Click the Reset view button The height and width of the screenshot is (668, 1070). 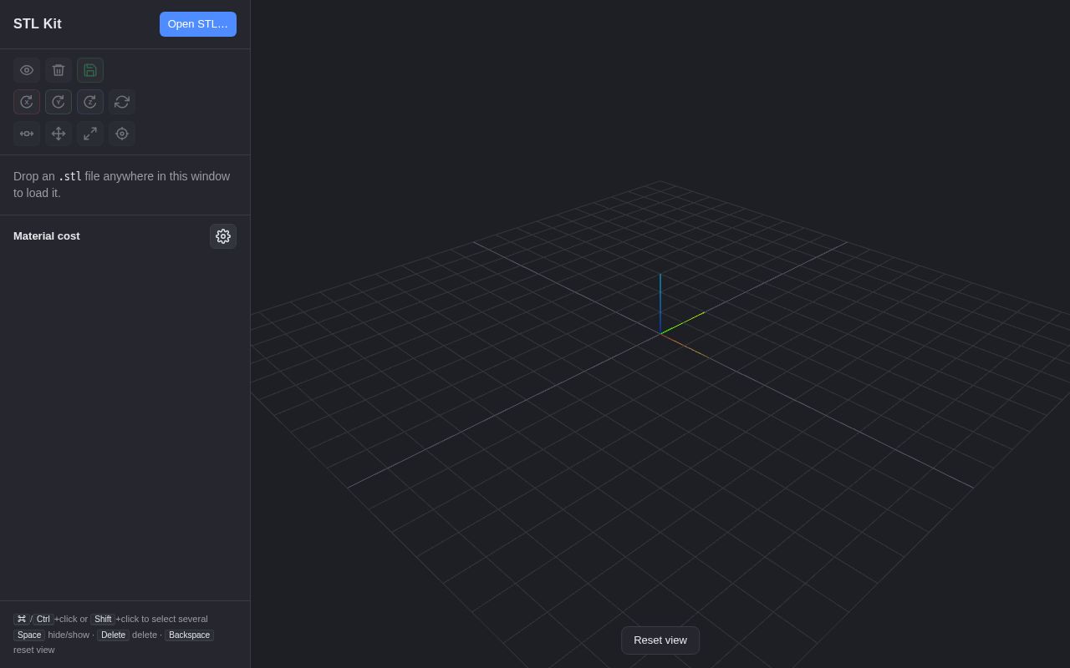tap(660, 640)
